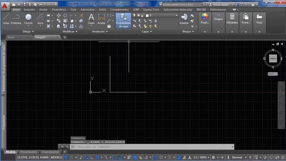Toggle the layer on/off lightbulb

[134, 16]
